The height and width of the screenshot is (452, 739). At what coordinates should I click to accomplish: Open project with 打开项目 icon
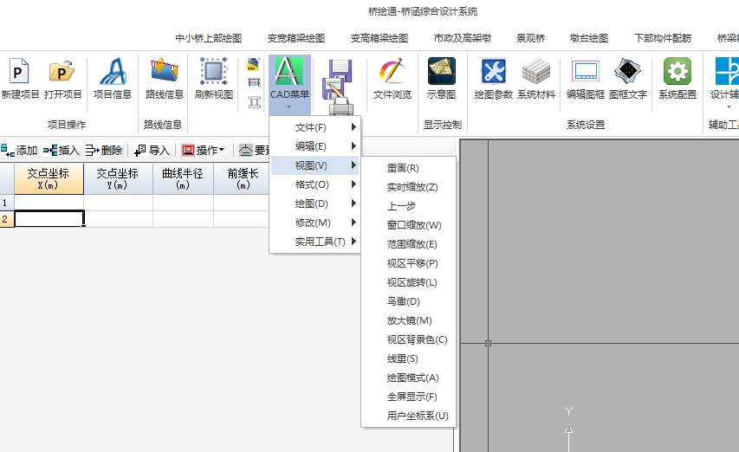(x=63, y=79)
